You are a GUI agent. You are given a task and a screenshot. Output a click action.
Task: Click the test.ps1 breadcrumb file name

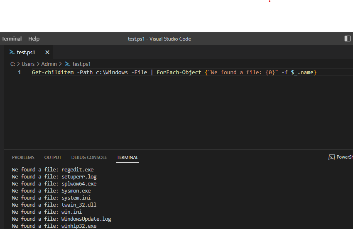(81, 64)
